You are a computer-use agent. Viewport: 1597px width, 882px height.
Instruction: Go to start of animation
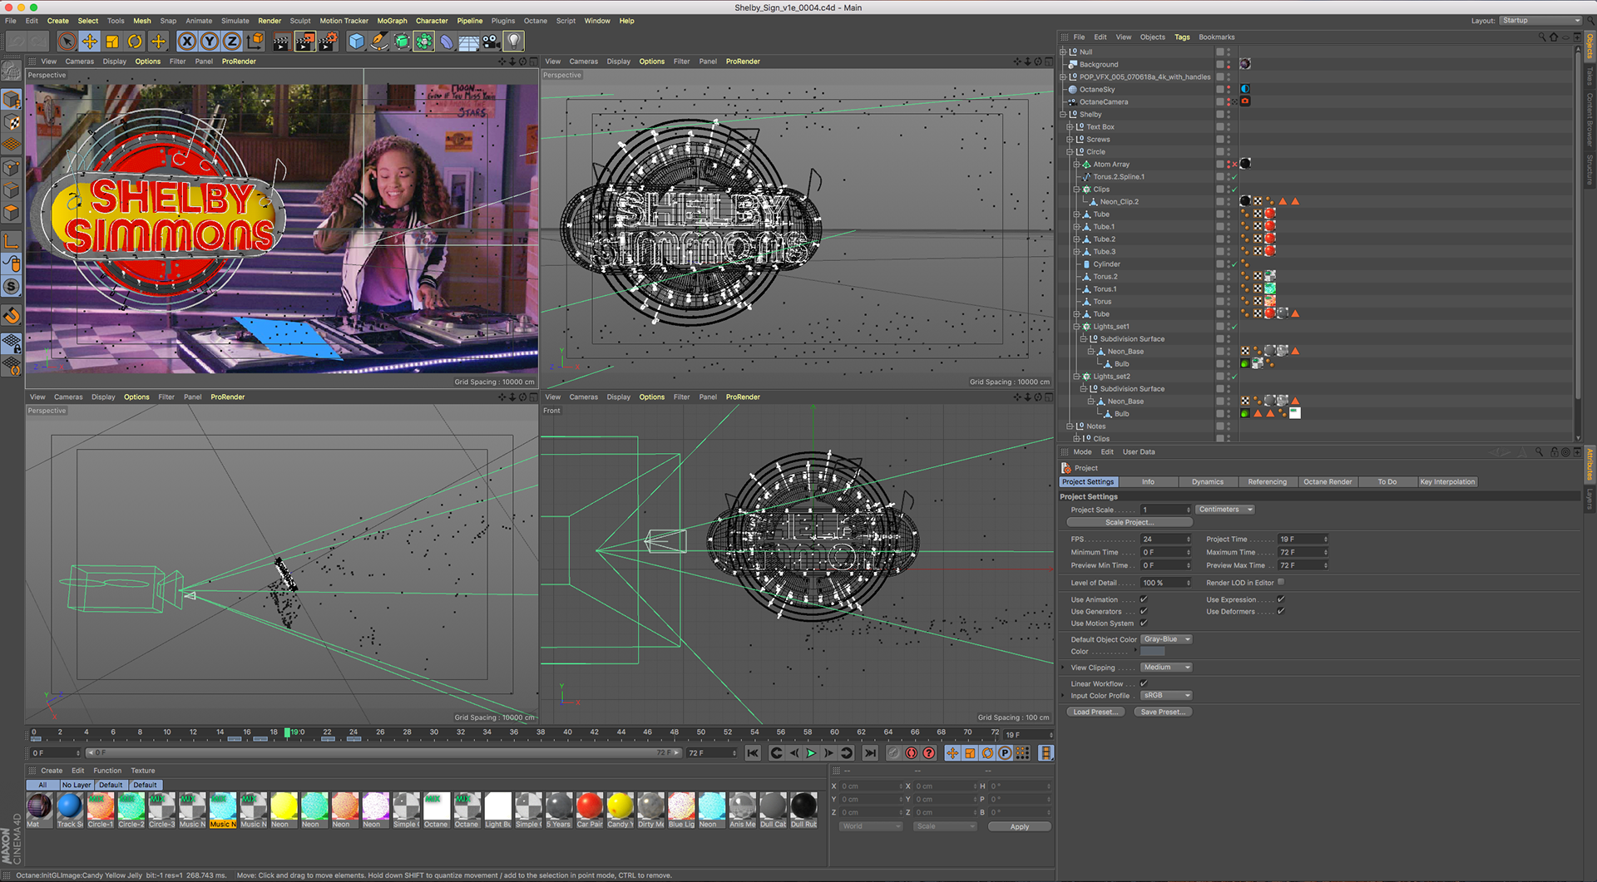pyautogui.click(x=753, y=753)
